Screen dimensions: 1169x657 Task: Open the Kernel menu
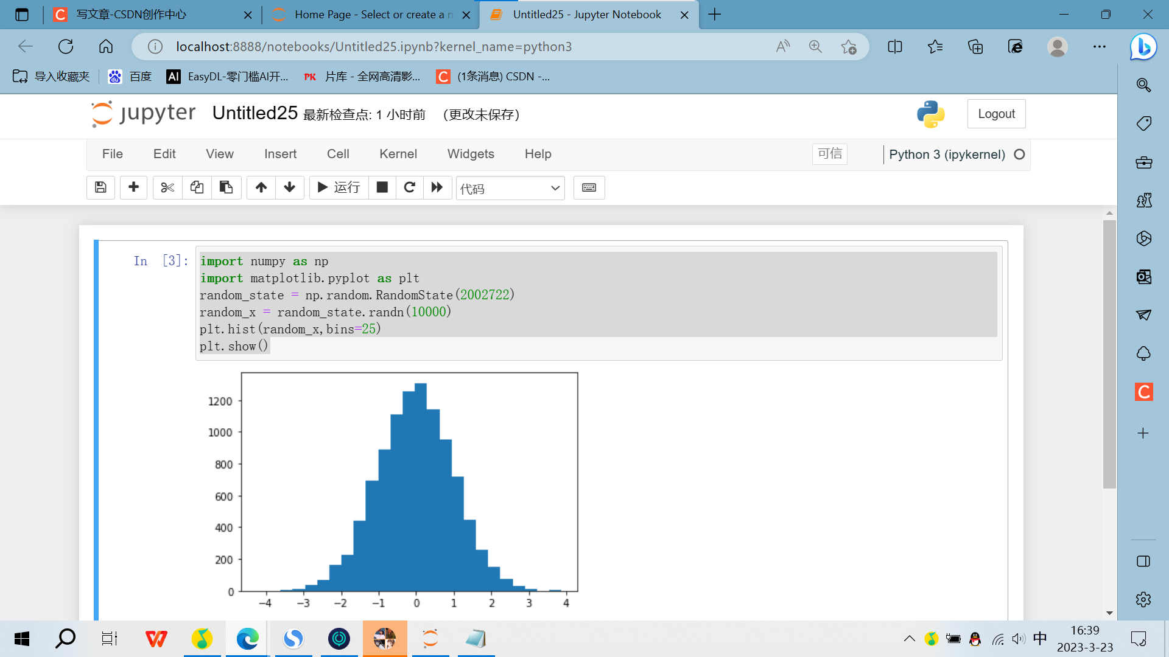click(398, 154)
